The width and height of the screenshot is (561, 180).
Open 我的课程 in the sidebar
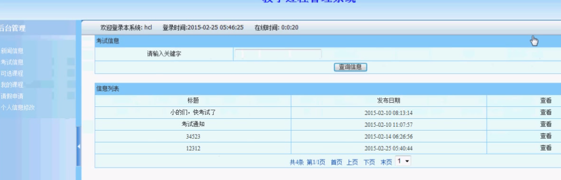point(12,85)
